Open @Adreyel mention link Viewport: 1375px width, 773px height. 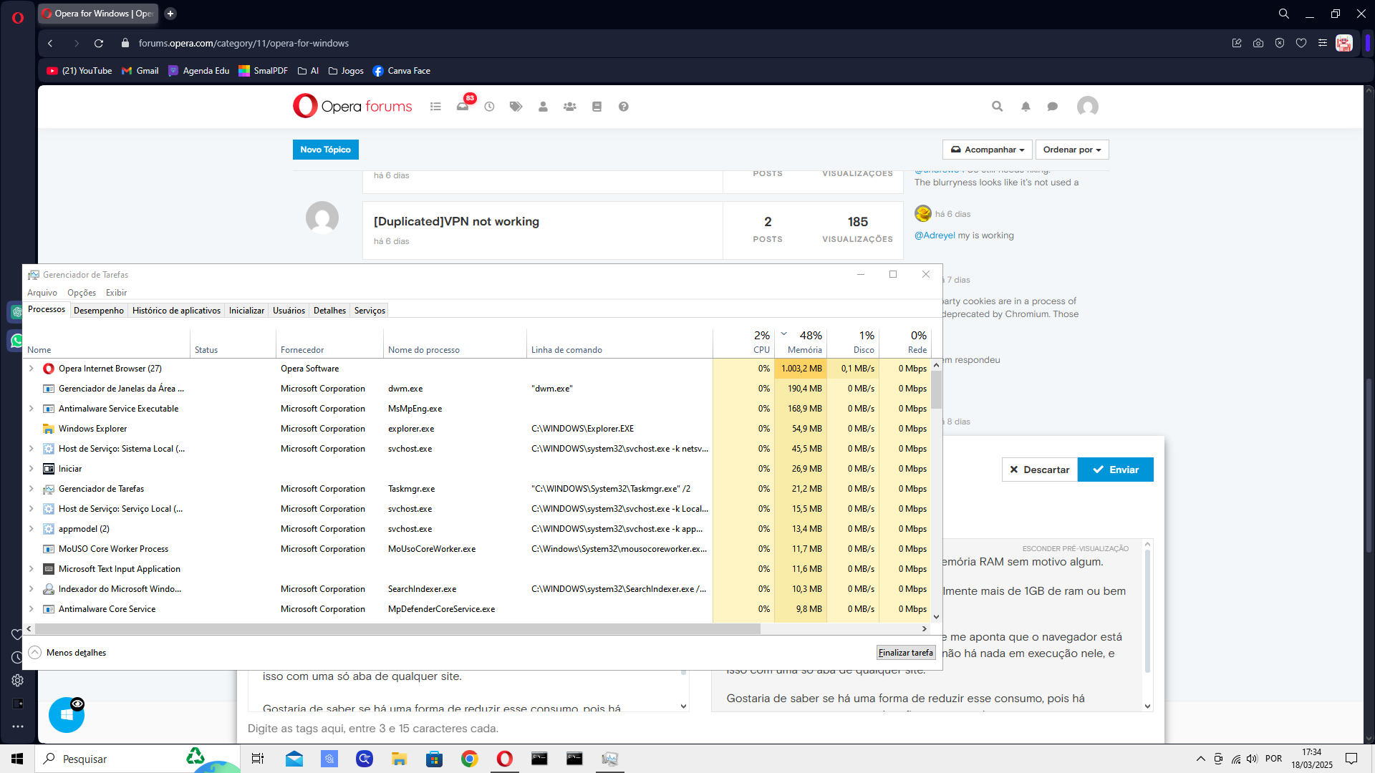click(x=935, y=235)
